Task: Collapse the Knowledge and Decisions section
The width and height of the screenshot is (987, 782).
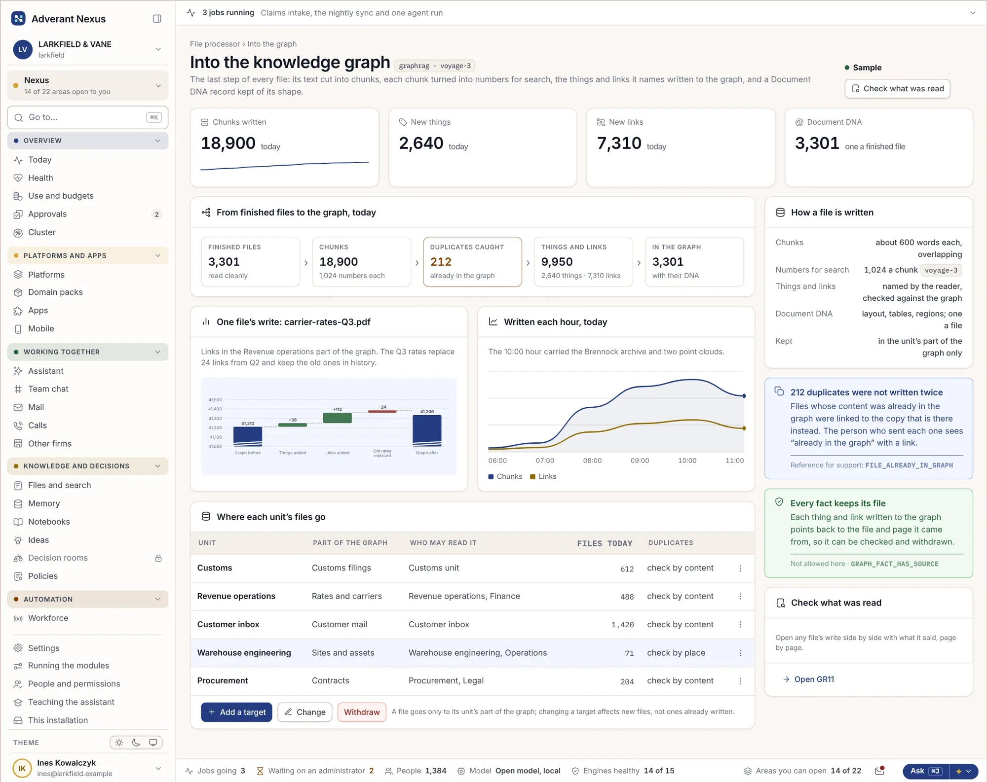Action: (88, 466)
